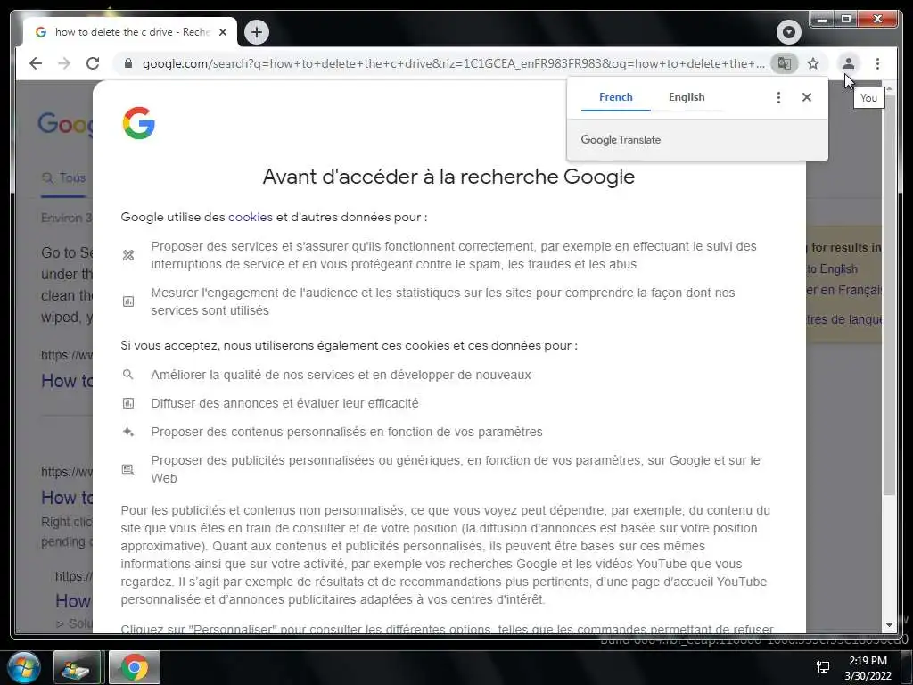This screenshot has width=913, height=685.
Task: Toggle the Google Translate icon in address bar
Action: pos(785,63)
